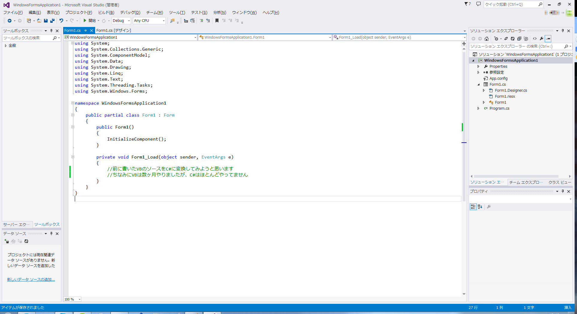
Task: Show categorized view in Properties panel
Action: pyautogui.click(x=473, y=207)
